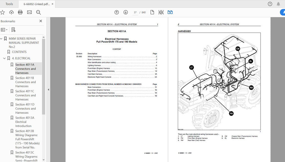Collapse the 4. ELECTRICAL bookmark group

[4, 58]
